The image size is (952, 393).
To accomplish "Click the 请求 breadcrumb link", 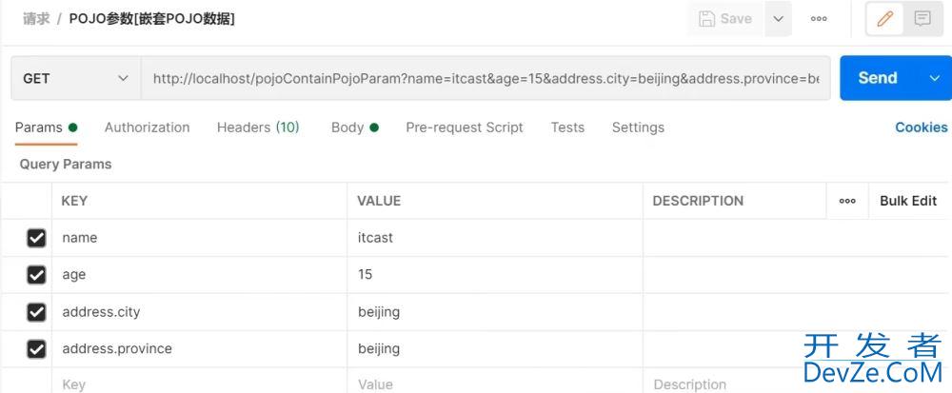I will pos(36,19).
